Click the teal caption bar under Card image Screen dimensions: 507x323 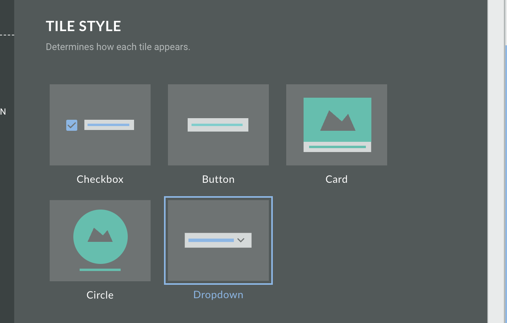(x=337, y=147)
